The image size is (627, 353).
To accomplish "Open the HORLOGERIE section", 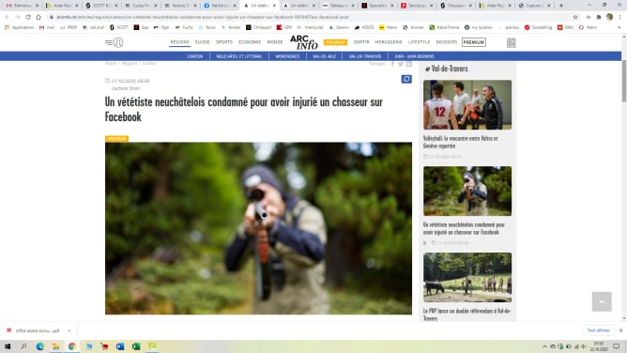I will pyautogui.click(x=389, y=42).
